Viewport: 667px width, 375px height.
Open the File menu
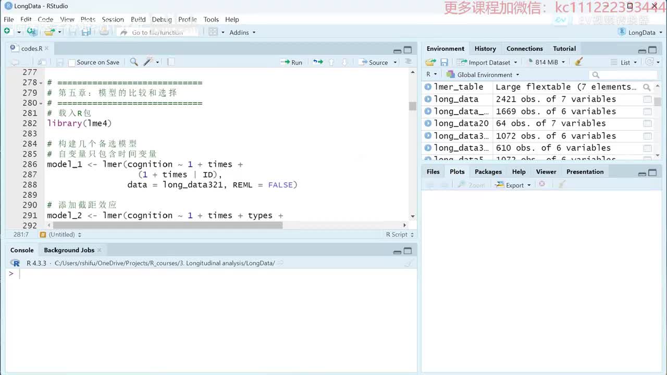[x=9, y=19]
